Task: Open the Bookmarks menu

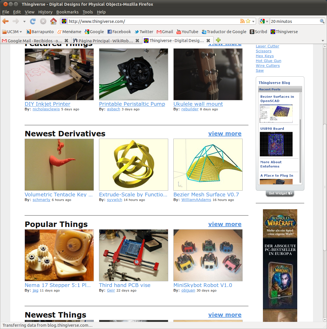Action: point(67,12)
